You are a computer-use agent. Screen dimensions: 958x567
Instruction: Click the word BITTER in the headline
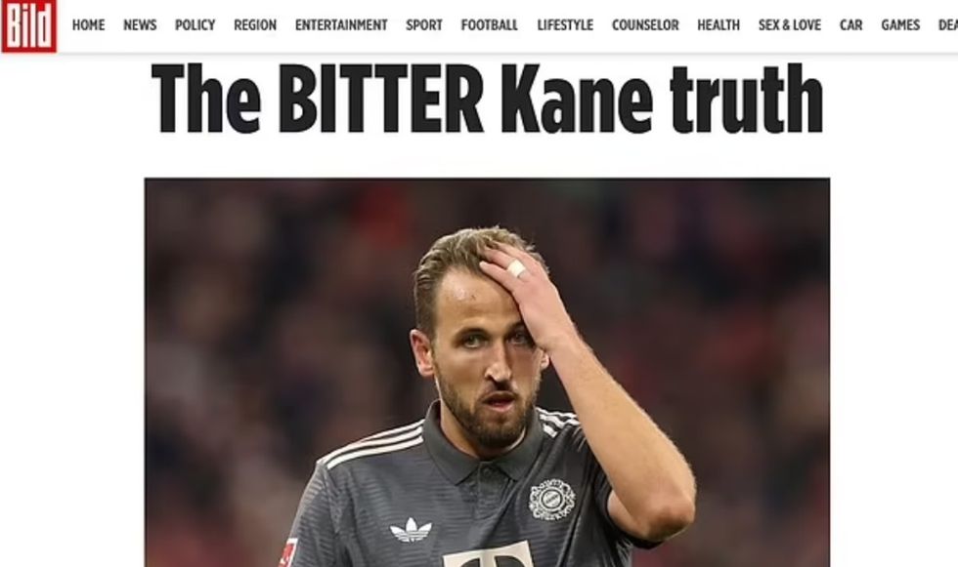point(380,99)
